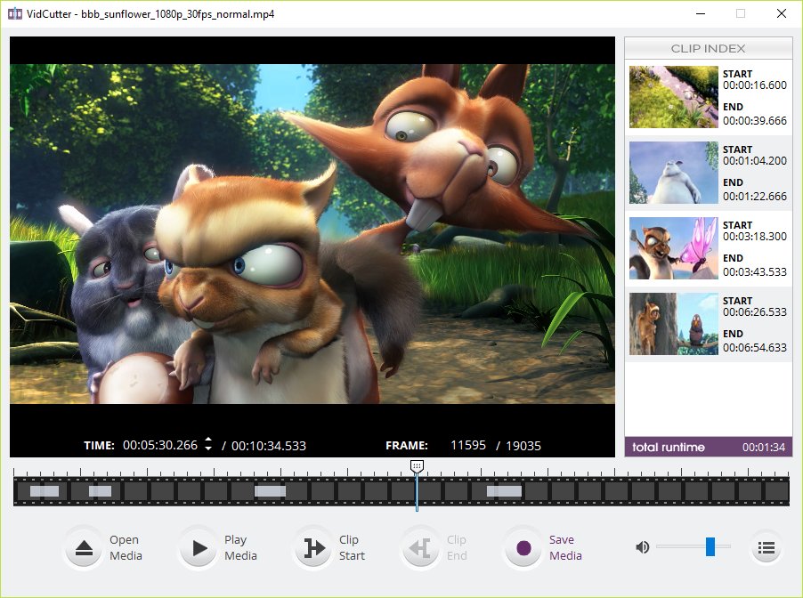
Task: Select the clip starting at 00:00:16.600
Action: 709,97
